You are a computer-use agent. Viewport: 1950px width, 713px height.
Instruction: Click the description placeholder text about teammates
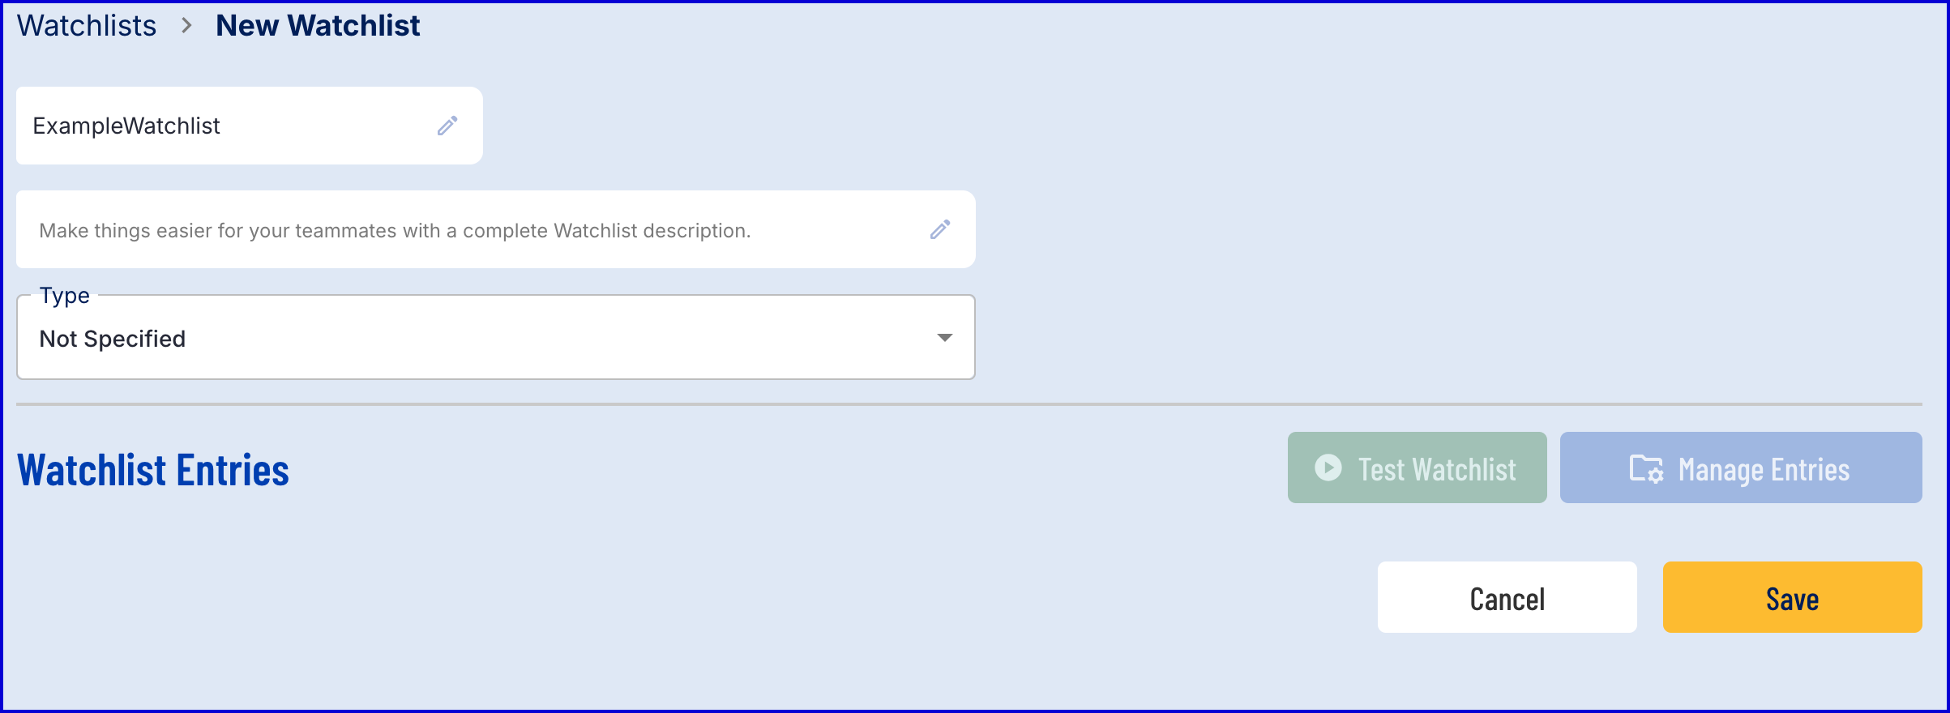(395, 231)
